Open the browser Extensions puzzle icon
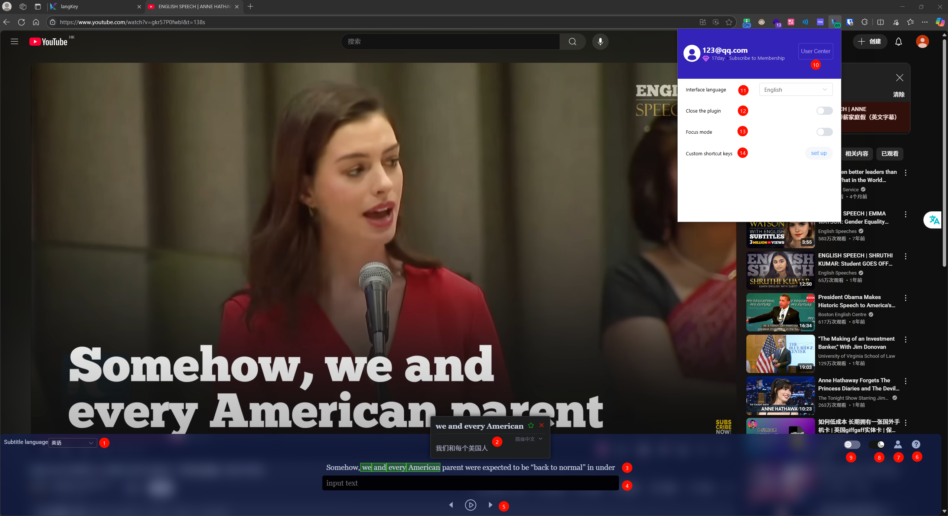 click(x=864, y=22)
